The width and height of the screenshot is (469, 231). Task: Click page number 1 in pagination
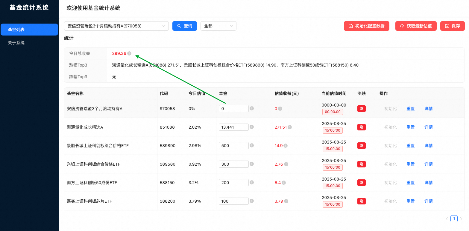point(454,219)
